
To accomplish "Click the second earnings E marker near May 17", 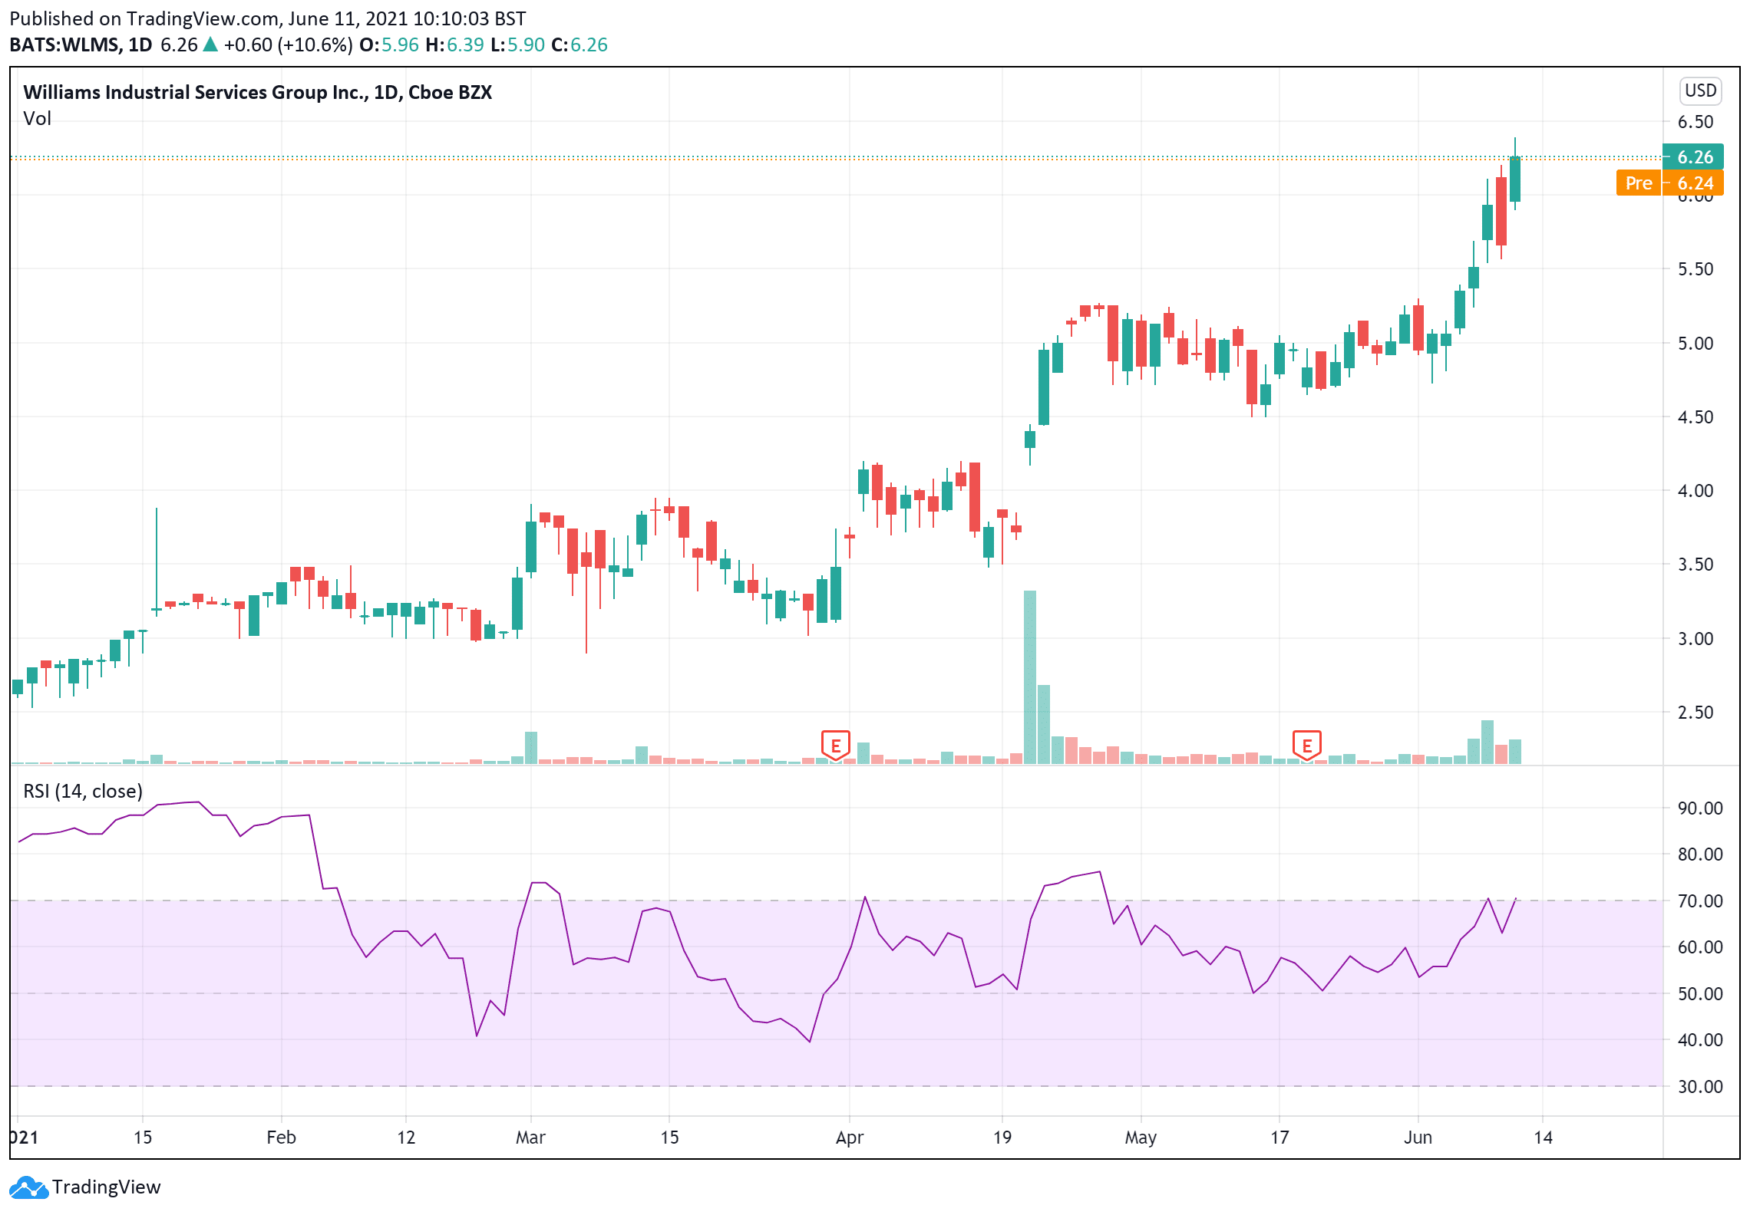I will coord(1306,745).
